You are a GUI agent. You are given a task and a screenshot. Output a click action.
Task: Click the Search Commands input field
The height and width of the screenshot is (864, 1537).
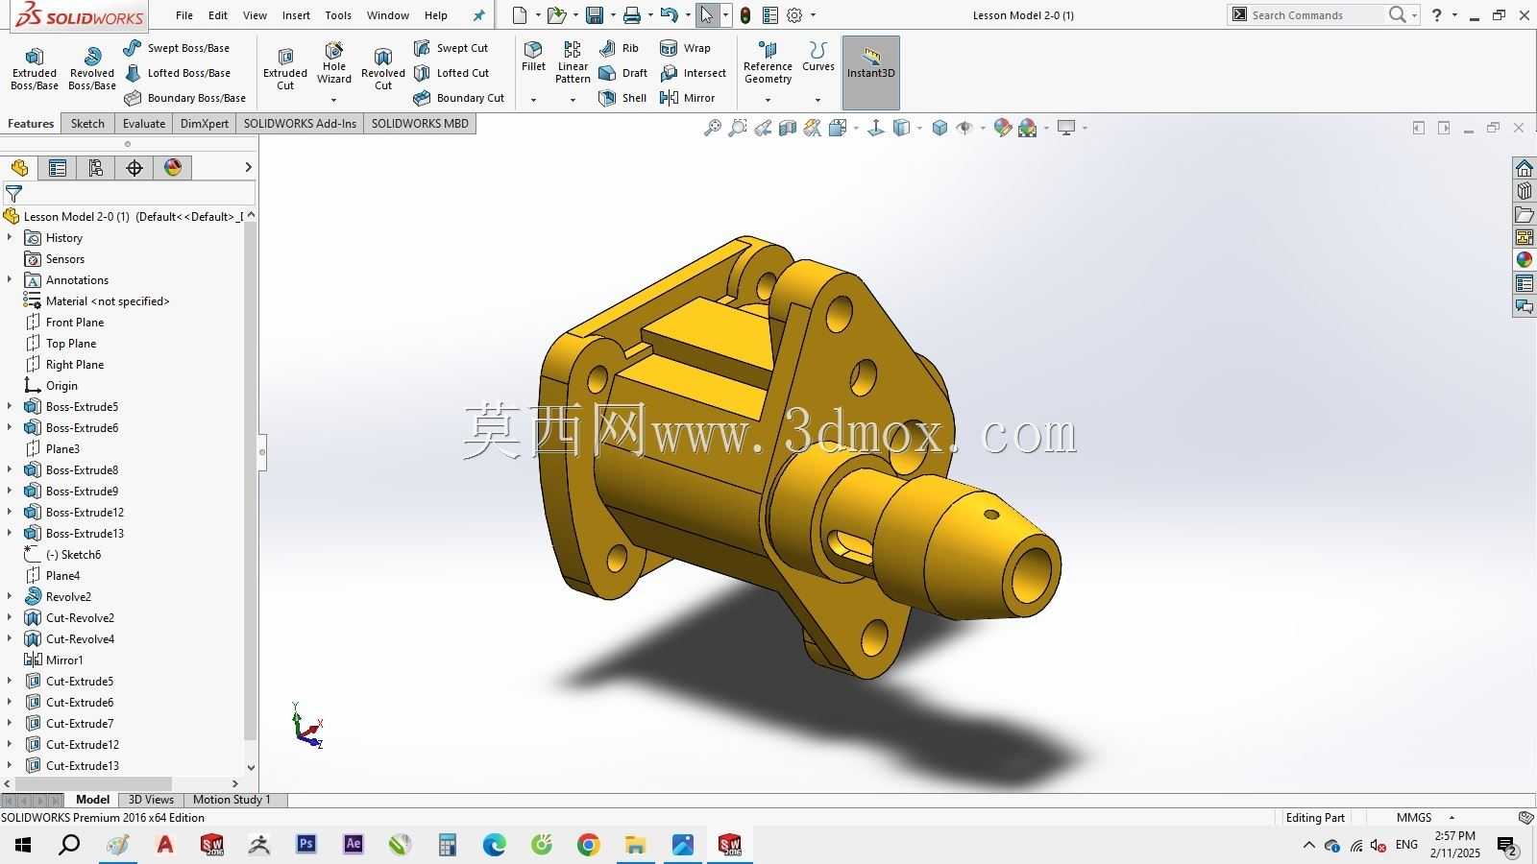click(x=1317, y=15)
